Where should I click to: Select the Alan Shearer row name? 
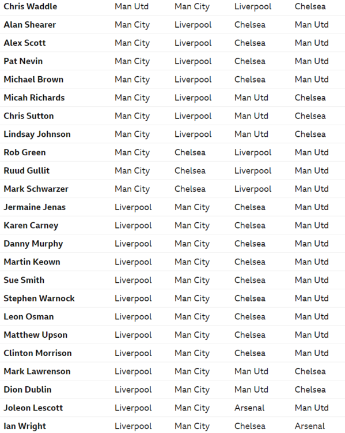click(30, 25)
